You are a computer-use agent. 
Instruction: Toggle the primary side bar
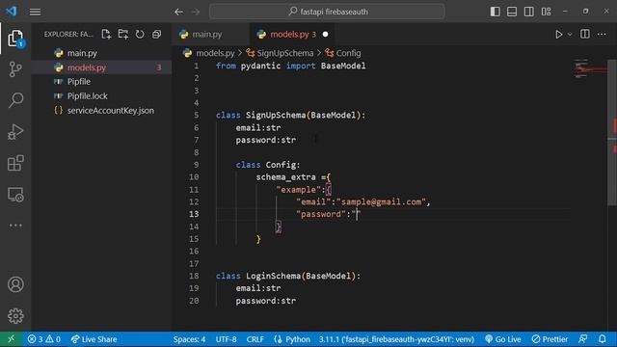(x=495, y=12)
